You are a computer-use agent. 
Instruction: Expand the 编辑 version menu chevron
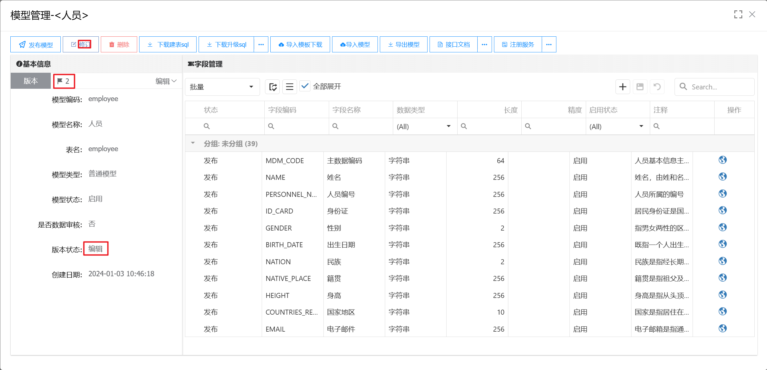pyautogui.click(x=174, y=81)
